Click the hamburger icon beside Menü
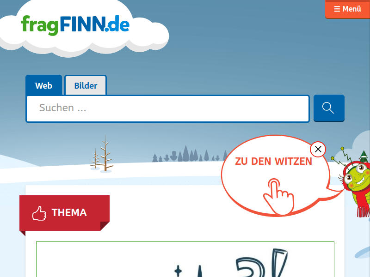Viewport: 370px width, 277px height. (x=337, y=9)
